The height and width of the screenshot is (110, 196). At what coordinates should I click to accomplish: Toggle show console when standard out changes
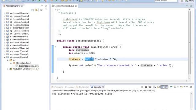point(162,87)
